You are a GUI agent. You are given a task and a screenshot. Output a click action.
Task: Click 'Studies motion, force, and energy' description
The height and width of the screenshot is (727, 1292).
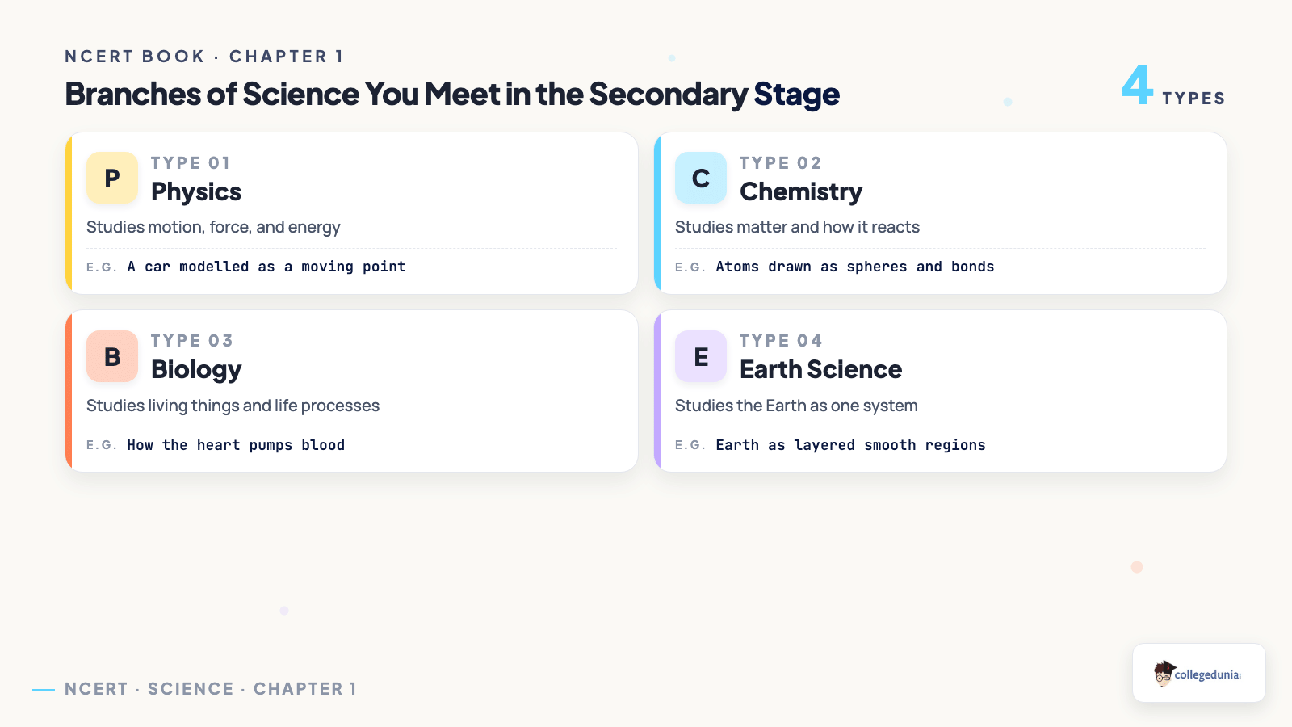(213, 227)
